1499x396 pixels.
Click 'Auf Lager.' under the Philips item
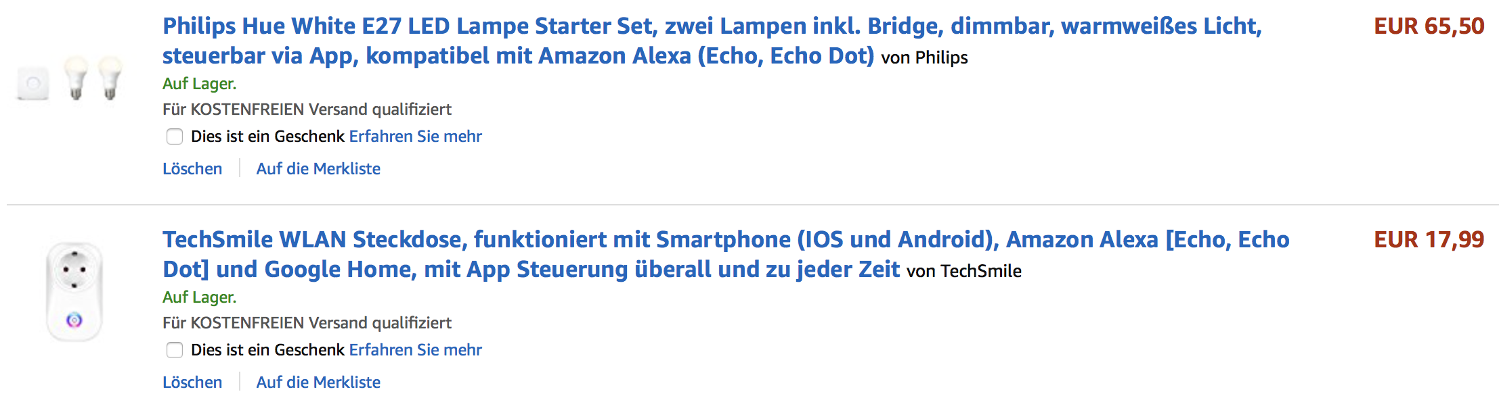199,84
